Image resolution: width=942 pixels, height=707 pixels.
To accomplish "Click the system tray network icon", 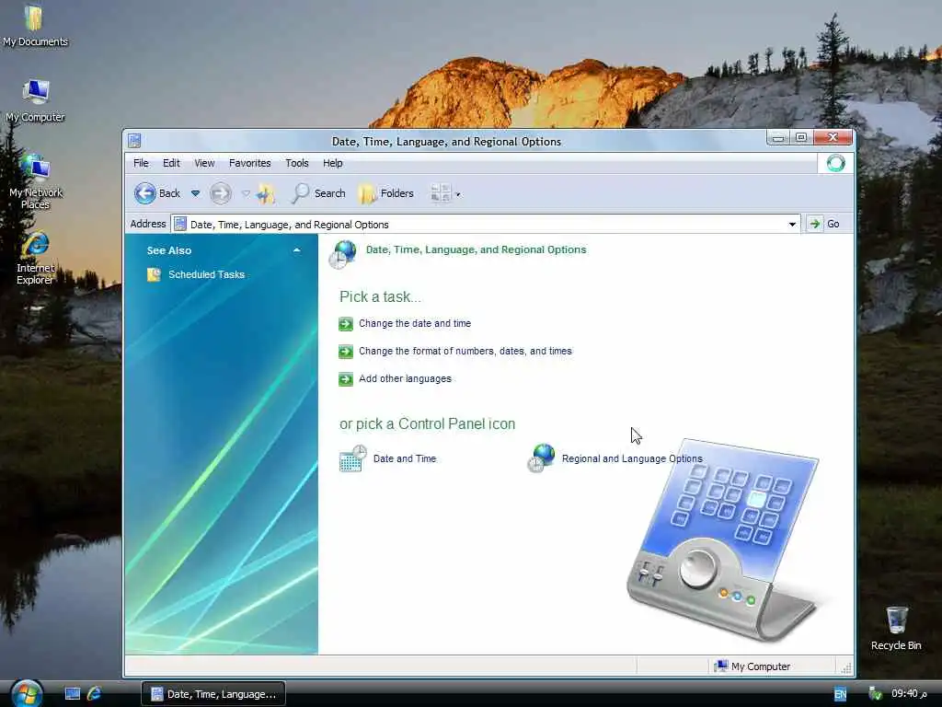I will 876,694.
